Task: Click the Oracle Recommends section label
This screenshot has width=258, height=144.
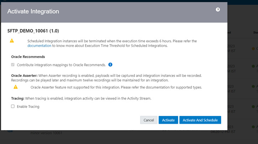Action: point(28,57)
